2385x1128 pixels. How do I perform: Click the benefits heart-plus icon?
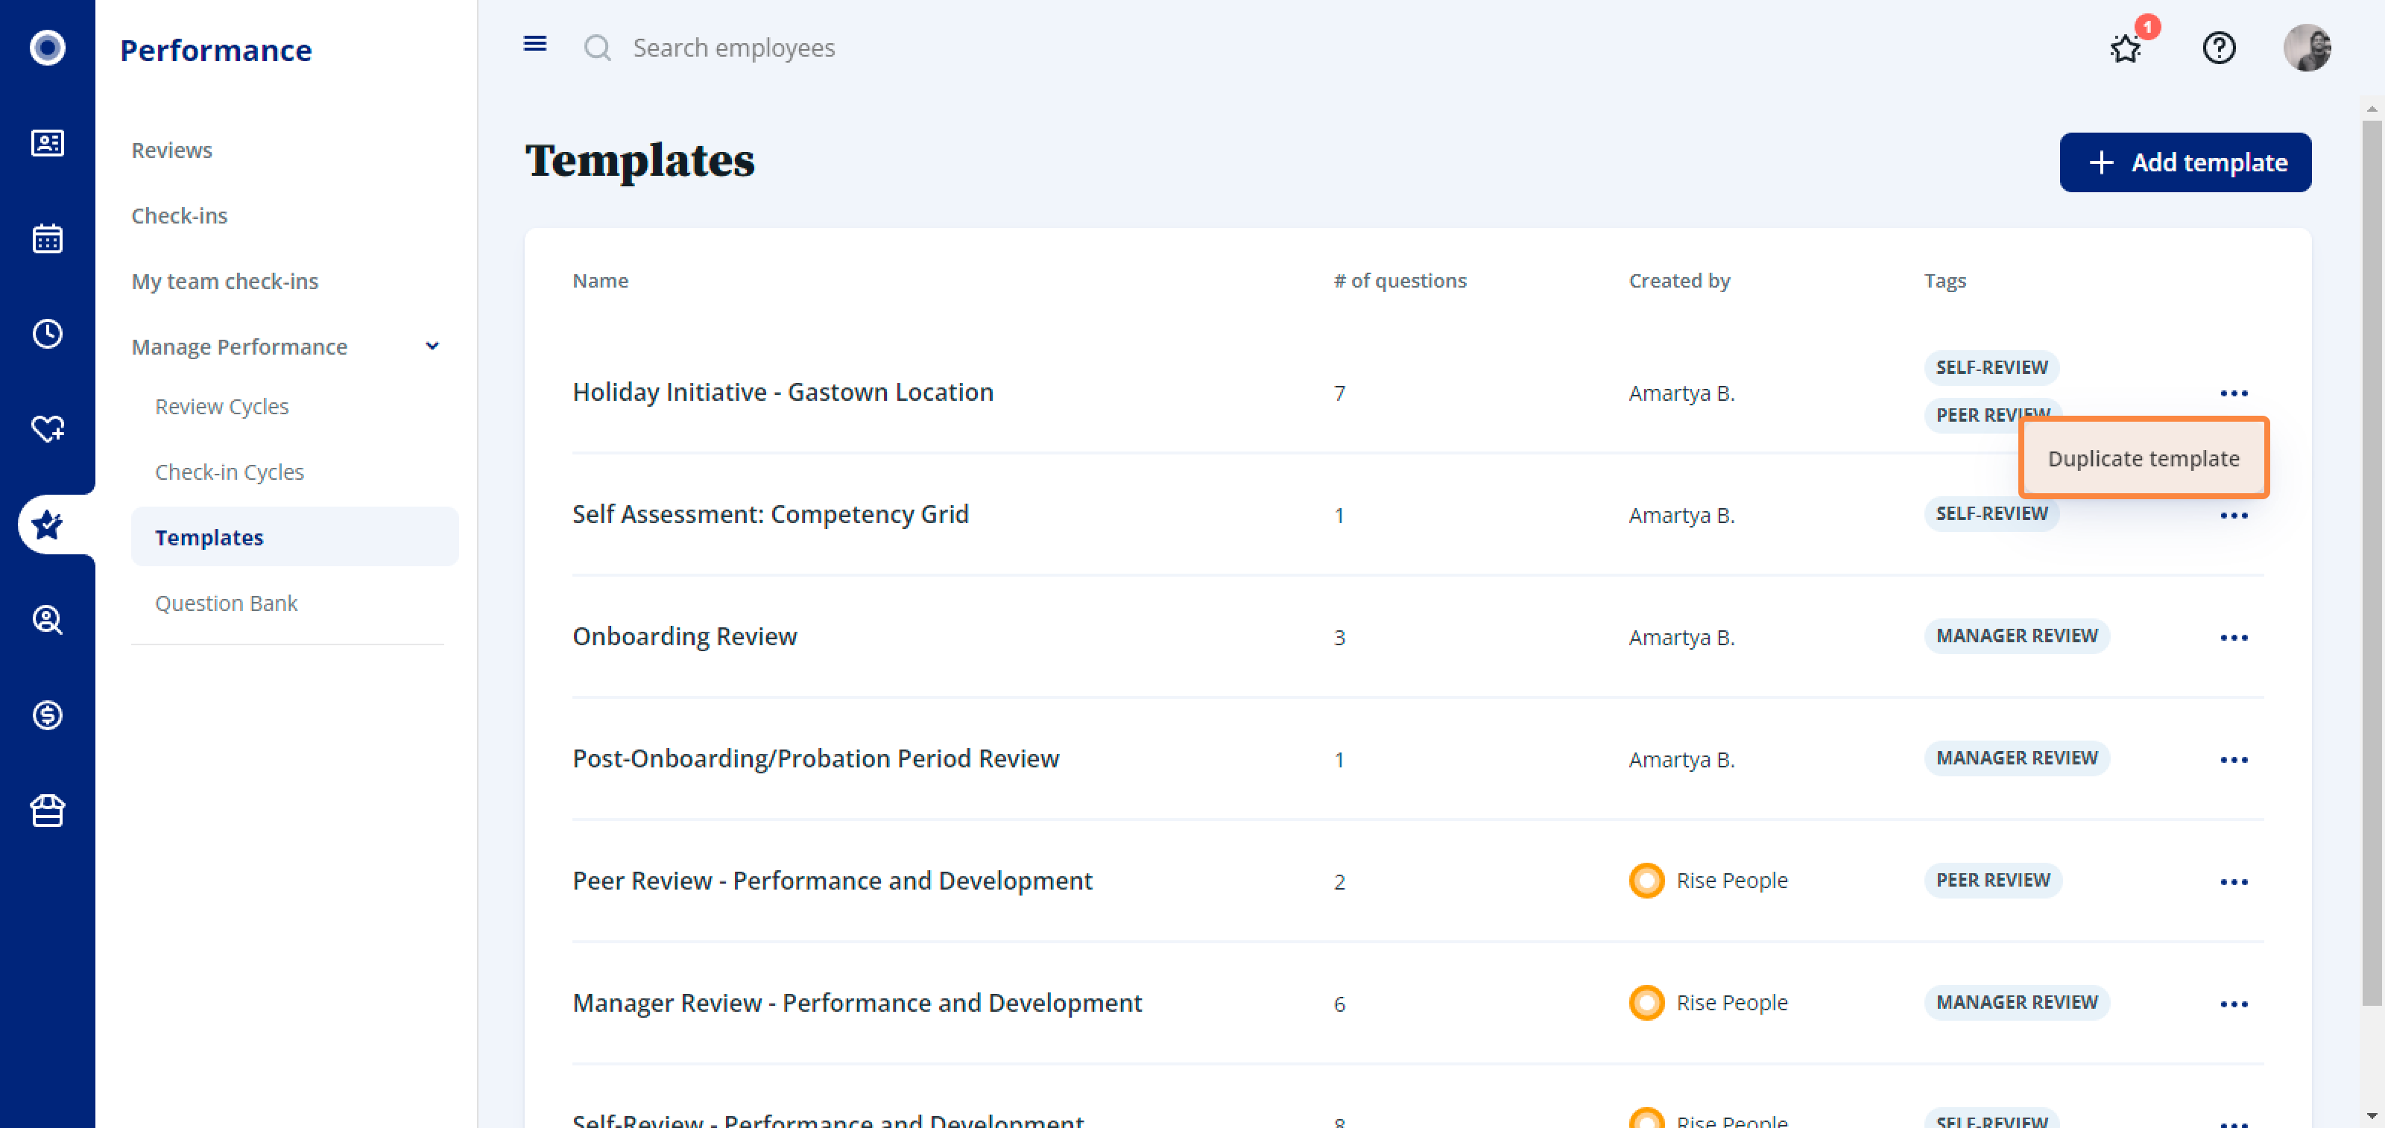[47, 428]
